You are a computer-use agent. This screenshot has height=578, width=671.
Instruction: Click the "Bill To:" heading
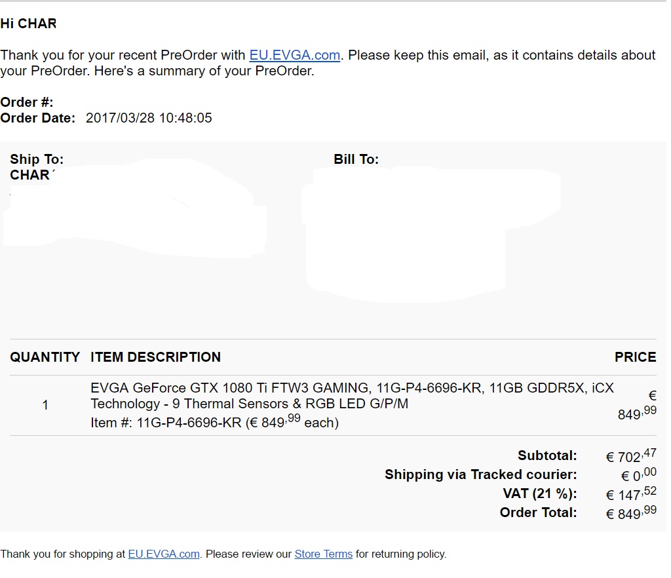[x=356, y=159]
